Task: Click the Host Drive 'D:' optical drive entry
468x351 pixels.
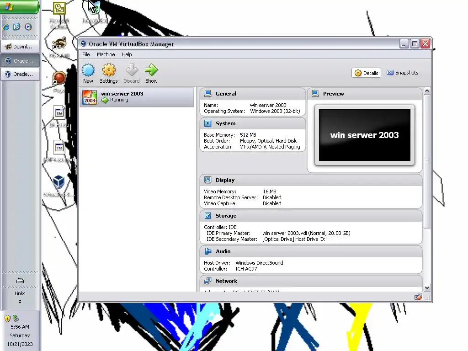Action: pos(294,239)
